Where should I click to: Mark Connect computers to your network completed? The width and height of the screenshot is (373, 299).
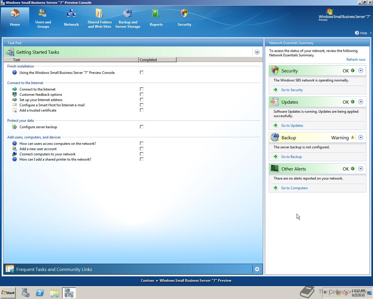click(142, 154)
